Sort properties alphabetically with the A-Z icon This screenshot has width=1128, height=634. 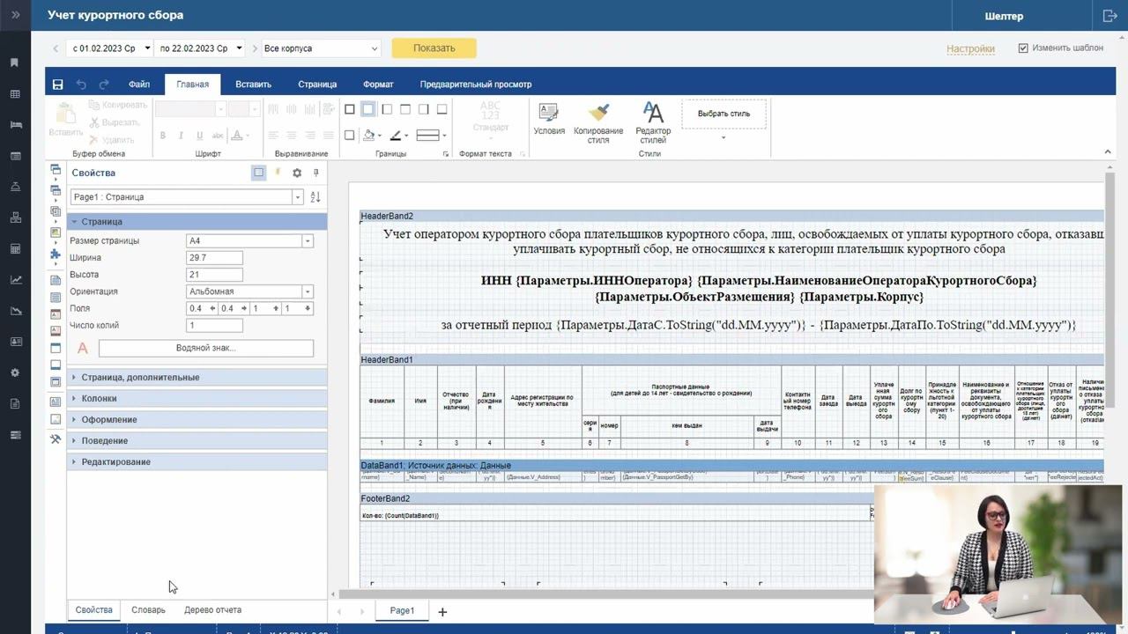(x=315, y=197)
